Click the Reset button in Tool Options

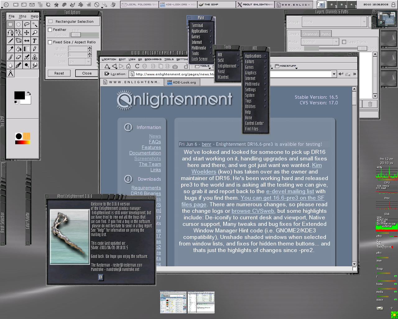(x=59, y=73)
